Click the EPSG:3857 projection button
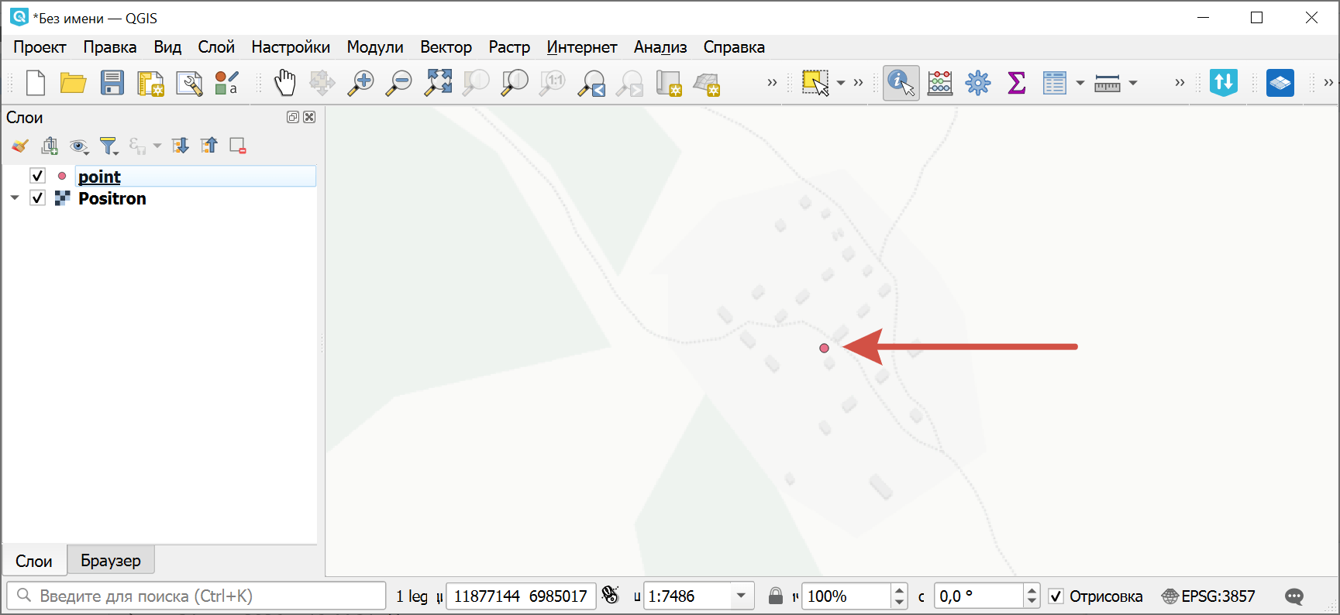 [1208, 596]
